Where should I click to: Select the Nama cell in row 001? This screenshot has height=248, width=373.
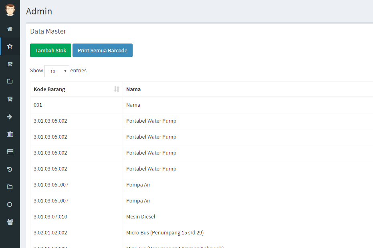click(x=248, y=105)
